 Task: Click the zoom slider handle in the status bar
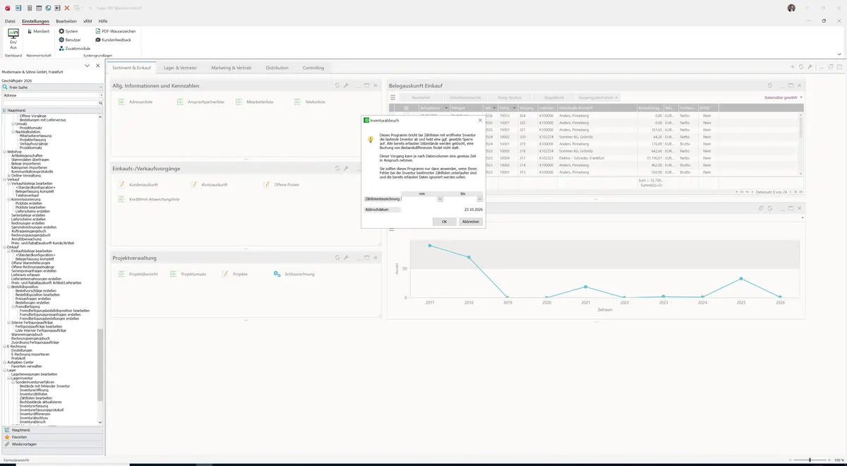click(810, 460)
